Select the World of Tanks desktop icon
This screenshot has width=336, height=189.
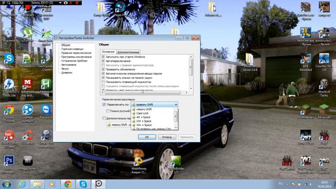pyautogui.click(x=324, y=88)
